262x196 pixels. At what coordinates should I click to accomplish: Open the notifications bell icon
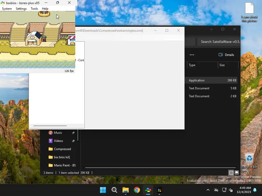(255, 190)
